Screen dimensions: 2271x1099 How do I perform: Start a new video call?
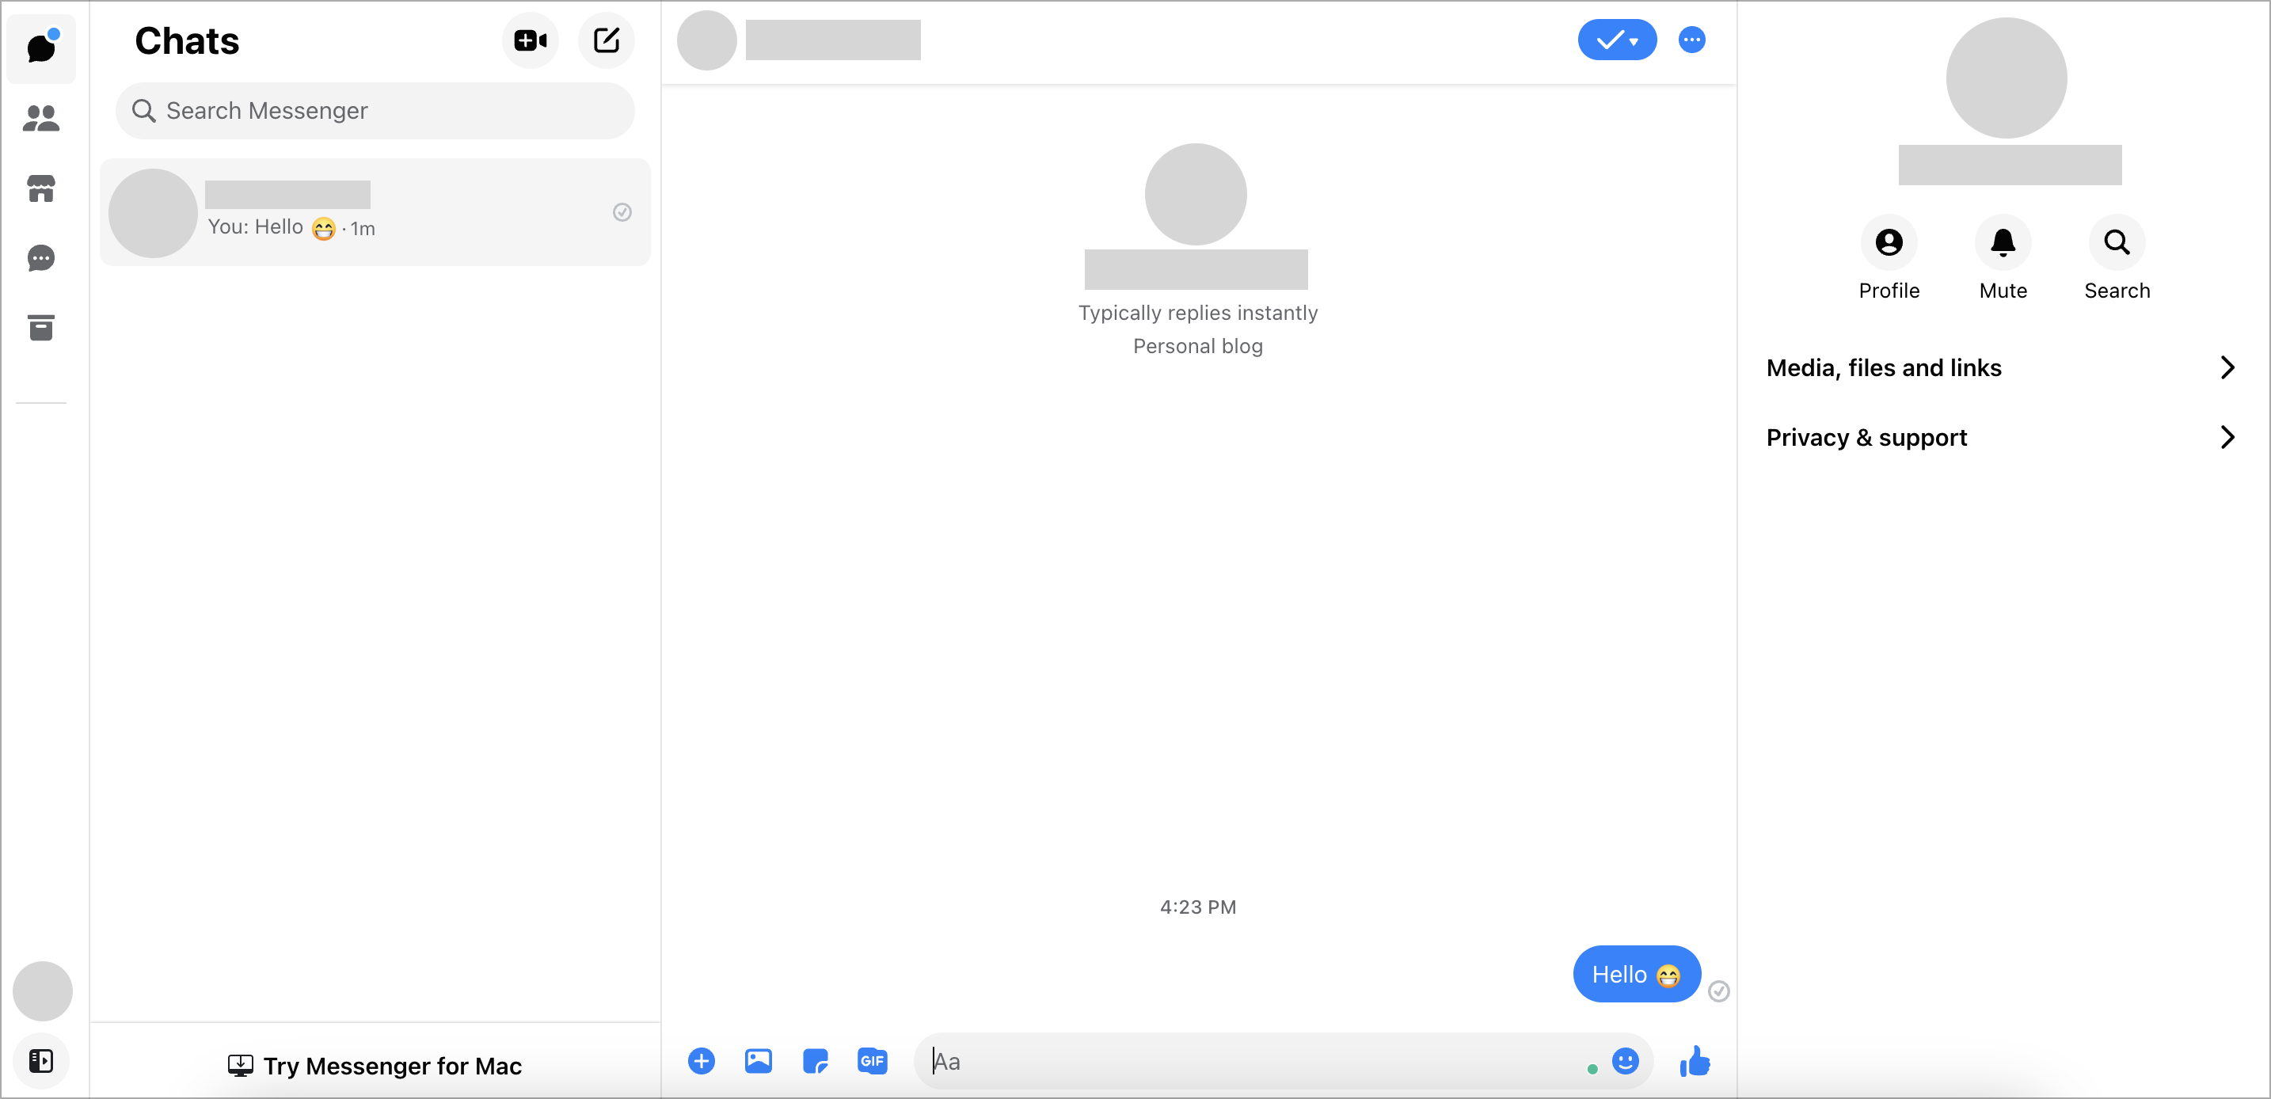pyautogui.click(x=531, y=40)
